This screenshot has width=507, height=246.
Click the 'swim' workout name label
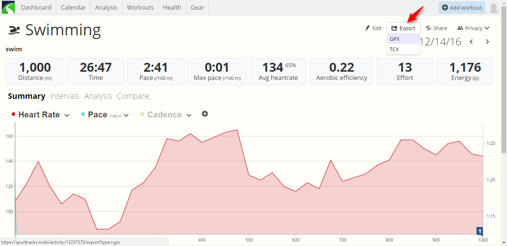coord(14,49)
